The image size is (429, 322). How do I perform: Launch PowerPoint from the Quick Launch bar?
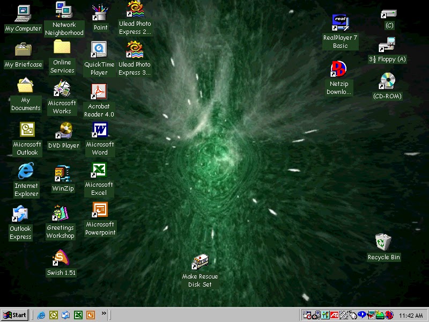(91, 315)
